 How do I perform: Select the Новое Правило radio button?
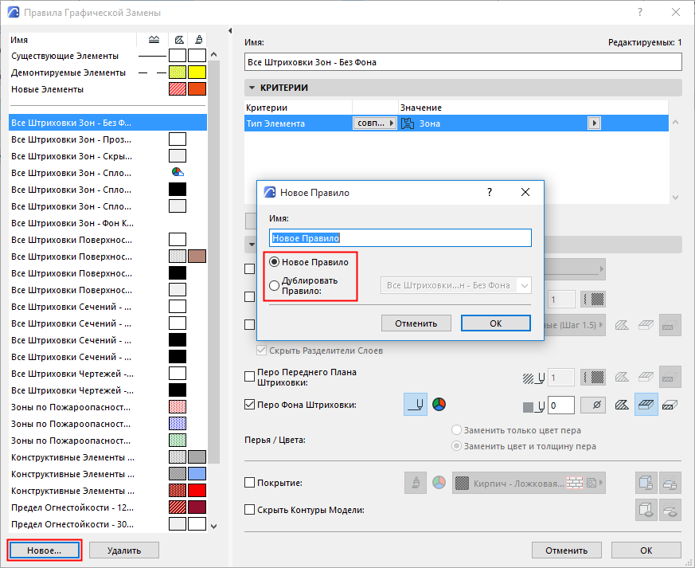(x=275, y=262)
